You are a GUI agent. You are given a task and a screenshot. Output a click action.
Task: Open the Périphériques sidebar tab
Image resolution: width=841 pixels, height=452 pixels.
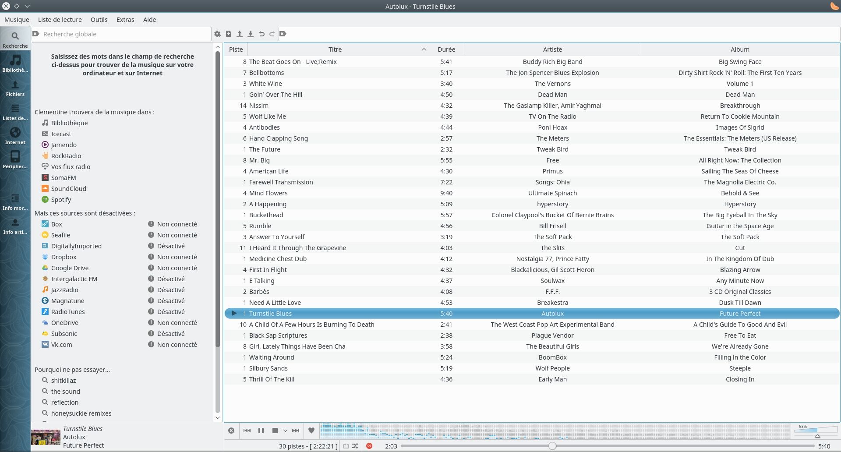(15, 159)
